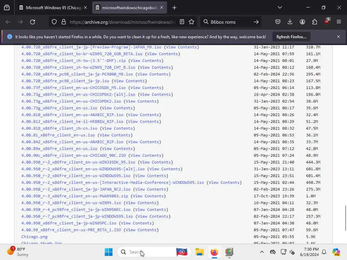Image resolution: width=347 pixels, height=260 pixels.
Task: Download 4.00.73f CHICOSDK_M5.iso file
Action: (x=74, y=88)
